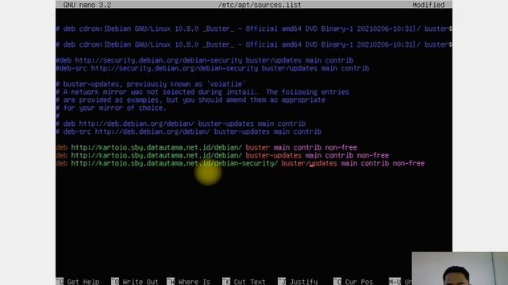Viewport: 508px width, 285px height.
Task: Place cursor on '#deb-src http://security.debian.org' line
Action: pyautogui.click(x=213, y=69)
